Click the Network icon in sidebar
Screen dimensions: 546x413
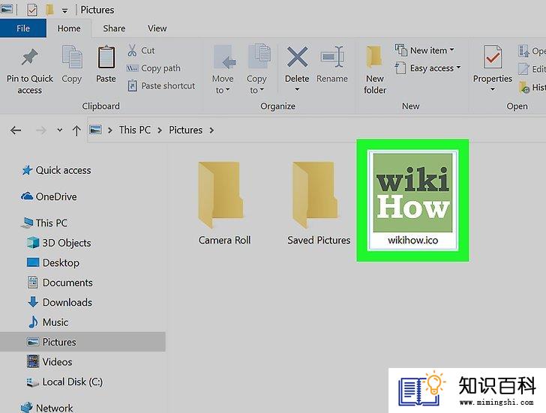click(27, 407)
